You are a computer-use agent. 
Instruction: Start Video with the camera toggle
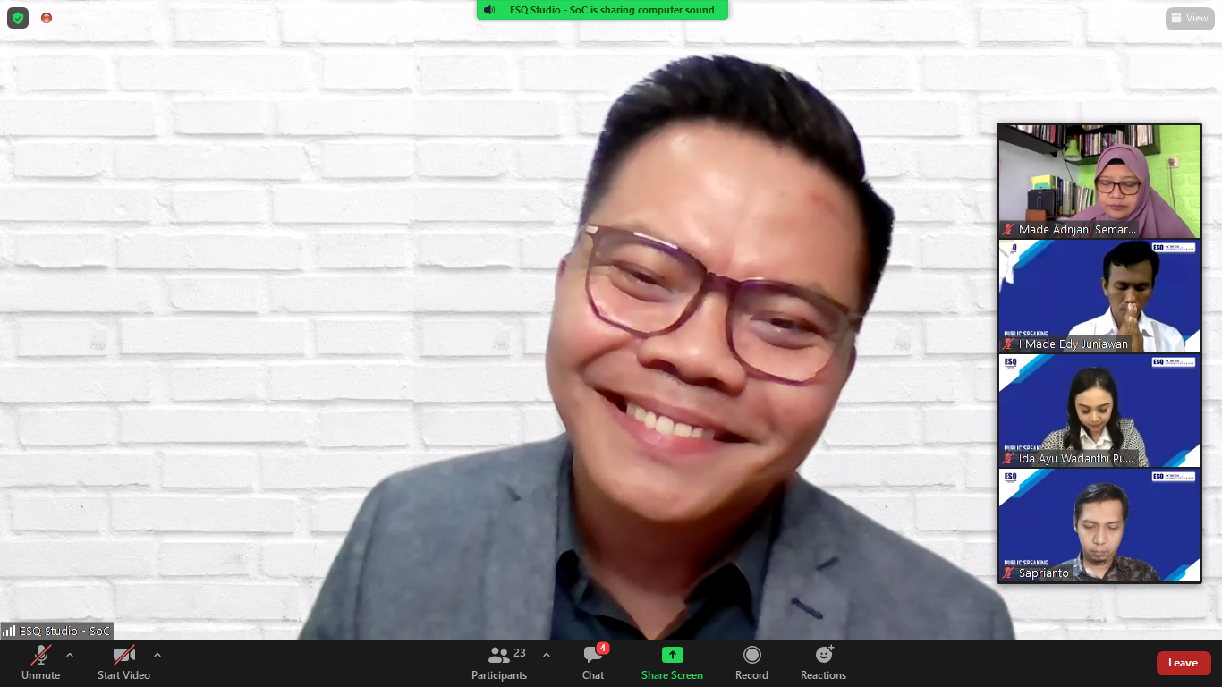point(123,663)
